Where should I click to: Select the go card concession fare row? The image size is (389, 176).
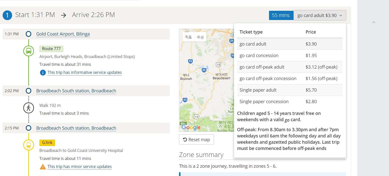(290, 56)
